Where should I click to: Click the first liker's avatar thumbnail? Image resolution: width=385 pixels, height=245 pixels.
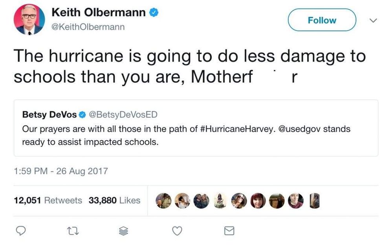[163, 201]
